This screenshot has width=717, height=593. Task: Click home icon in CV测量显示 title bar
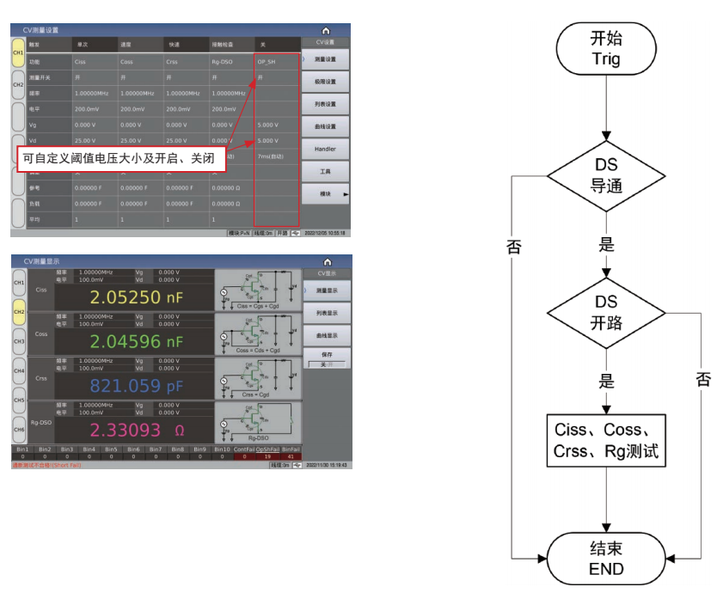tap(326, 260)
